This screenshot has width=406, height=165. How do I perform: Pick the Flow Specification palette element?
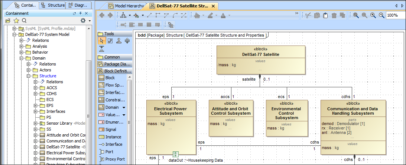click(x=112, y=85)
